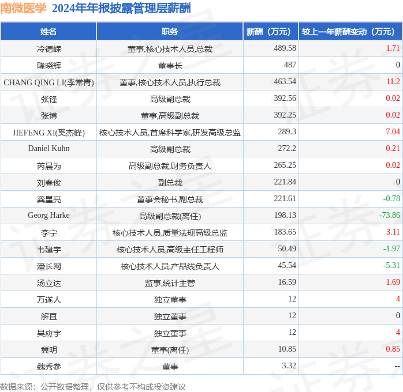
Task: Click the change value 0.21
Action: 393,148
